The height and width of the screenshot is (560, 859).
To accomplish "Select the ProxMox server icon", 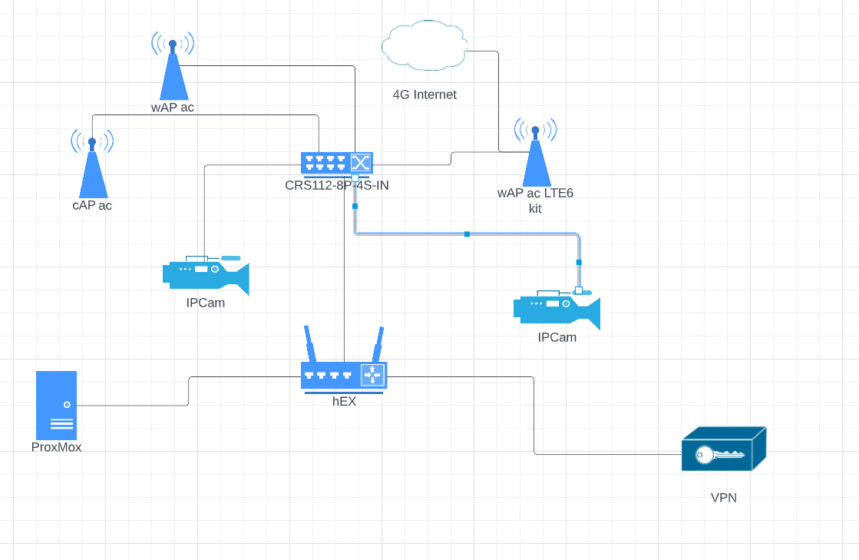I will click(x=57, y=406).
